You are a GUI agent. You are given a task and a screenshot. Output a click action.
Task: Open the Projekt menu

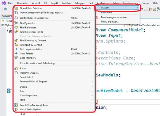(55, 3)
